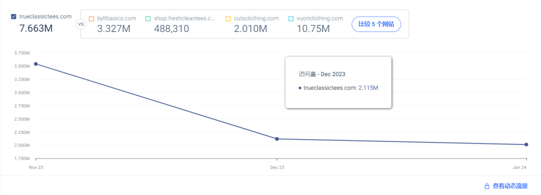Viewport: 541px width, 195px height.
Task: Click the Nov 23 data point
Action: (36, 63)
